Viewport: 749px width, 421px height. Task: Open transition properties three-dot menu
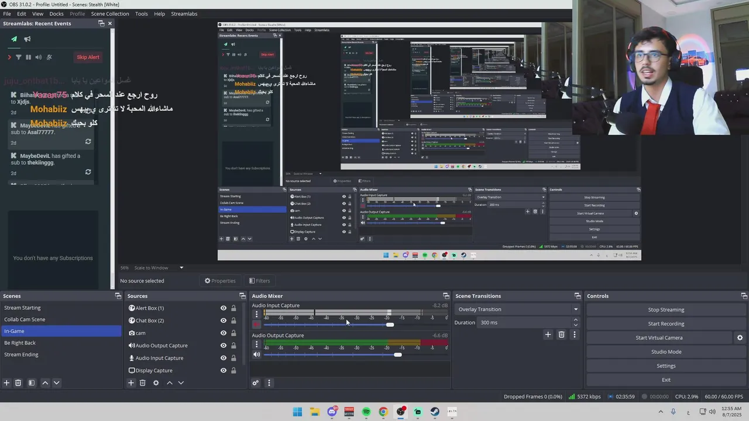[x=575, y=334]
